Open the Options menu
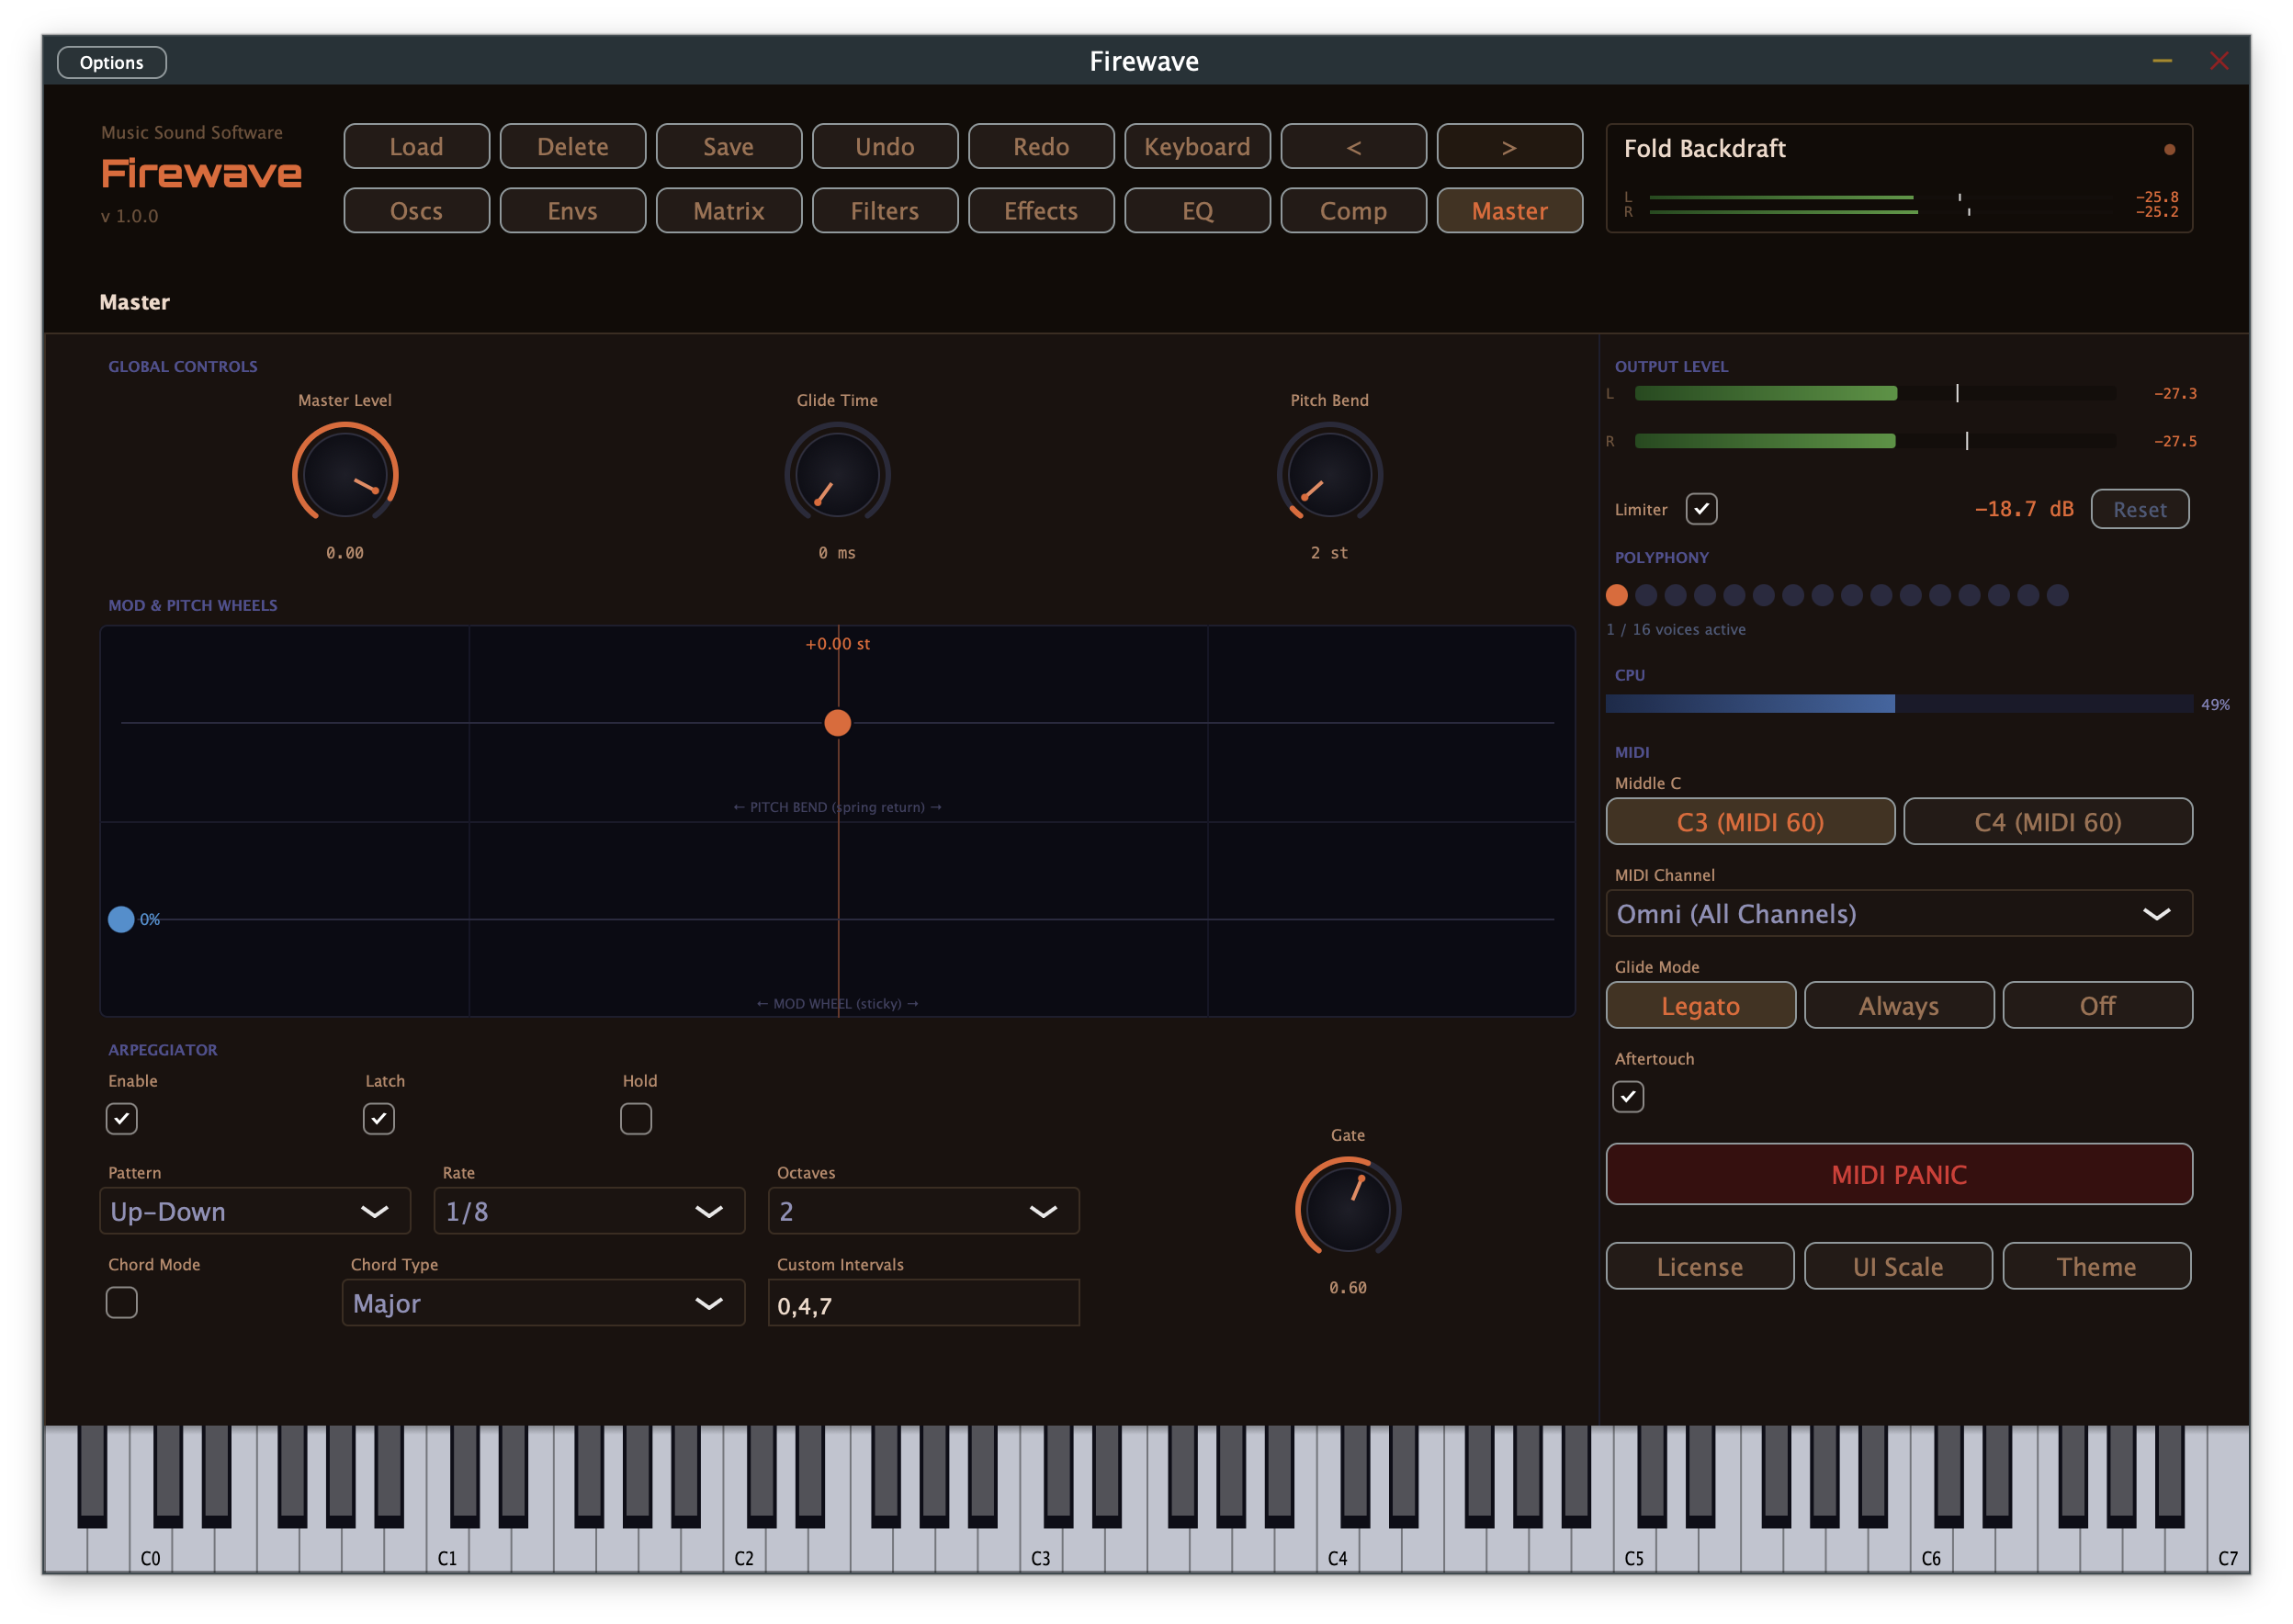This screenshot has width=2293, height=1624. (x=112, y=62)
